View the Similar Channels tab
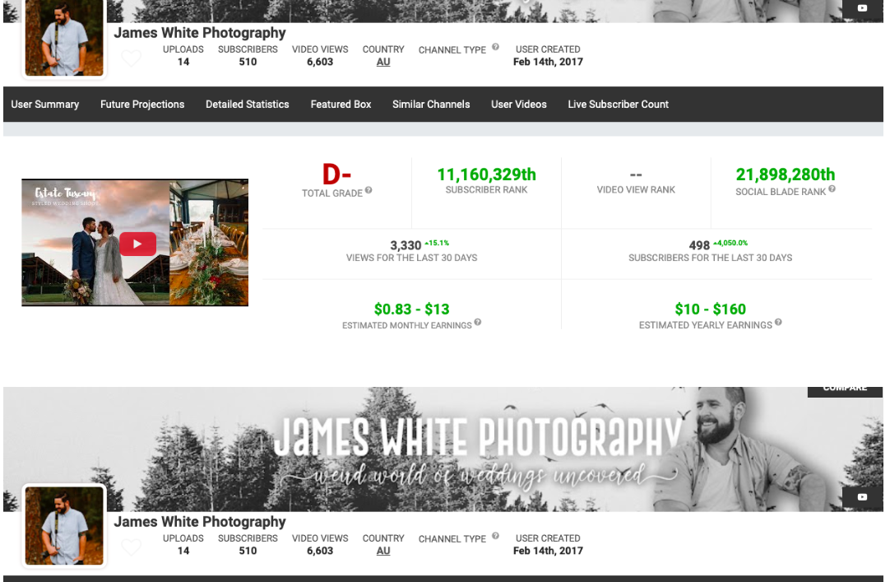This screenshot has width=890, height=582. (x=431, y=105)
